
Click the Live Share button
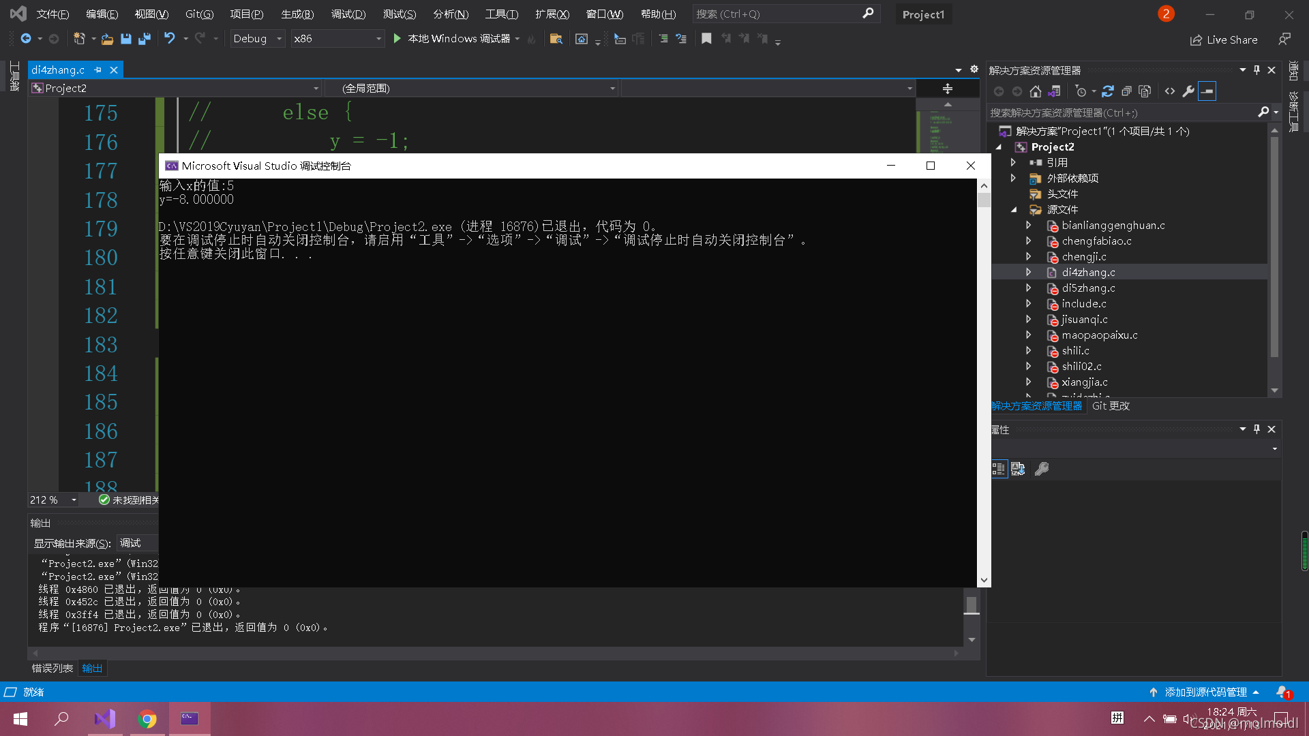1224,40
